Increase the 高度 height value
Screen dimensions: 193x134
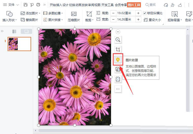(138, 13)
